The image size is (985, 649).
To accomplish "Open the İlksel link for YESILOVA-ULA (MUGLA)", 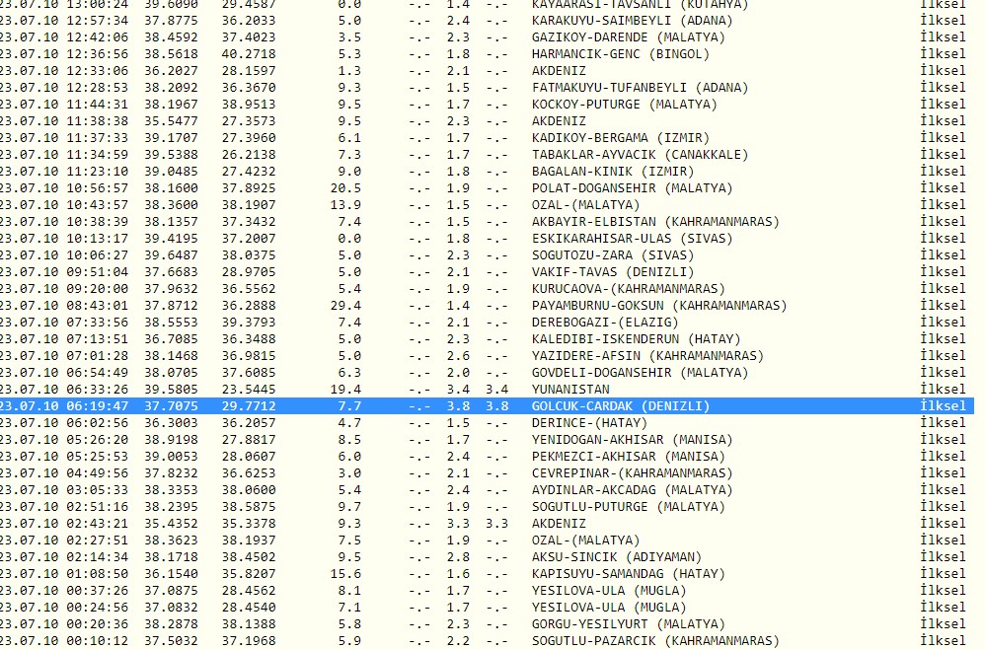I will [942, 590].
